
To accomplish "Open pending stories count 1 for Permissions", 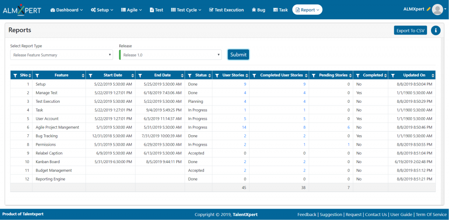I will coord(349,145).
